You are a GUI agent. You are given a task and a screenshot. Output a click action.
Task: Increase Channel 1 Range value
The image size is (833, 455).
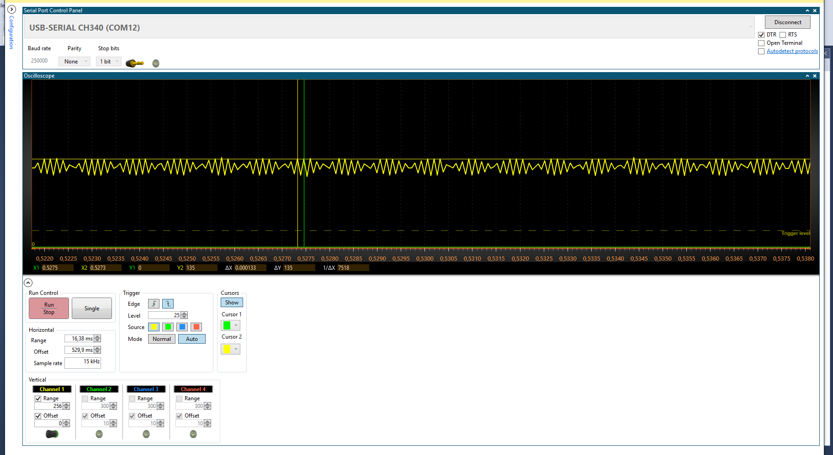point(67,404)
